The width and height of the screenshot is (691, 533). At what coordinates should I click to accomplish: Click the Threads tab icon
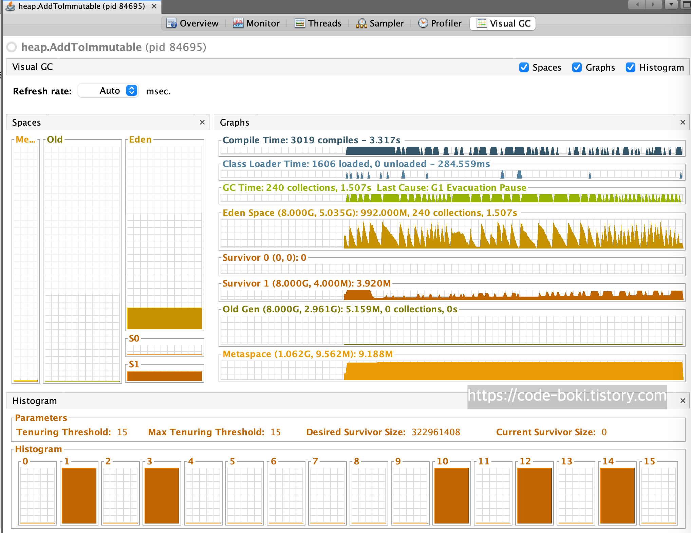(300, 23)
